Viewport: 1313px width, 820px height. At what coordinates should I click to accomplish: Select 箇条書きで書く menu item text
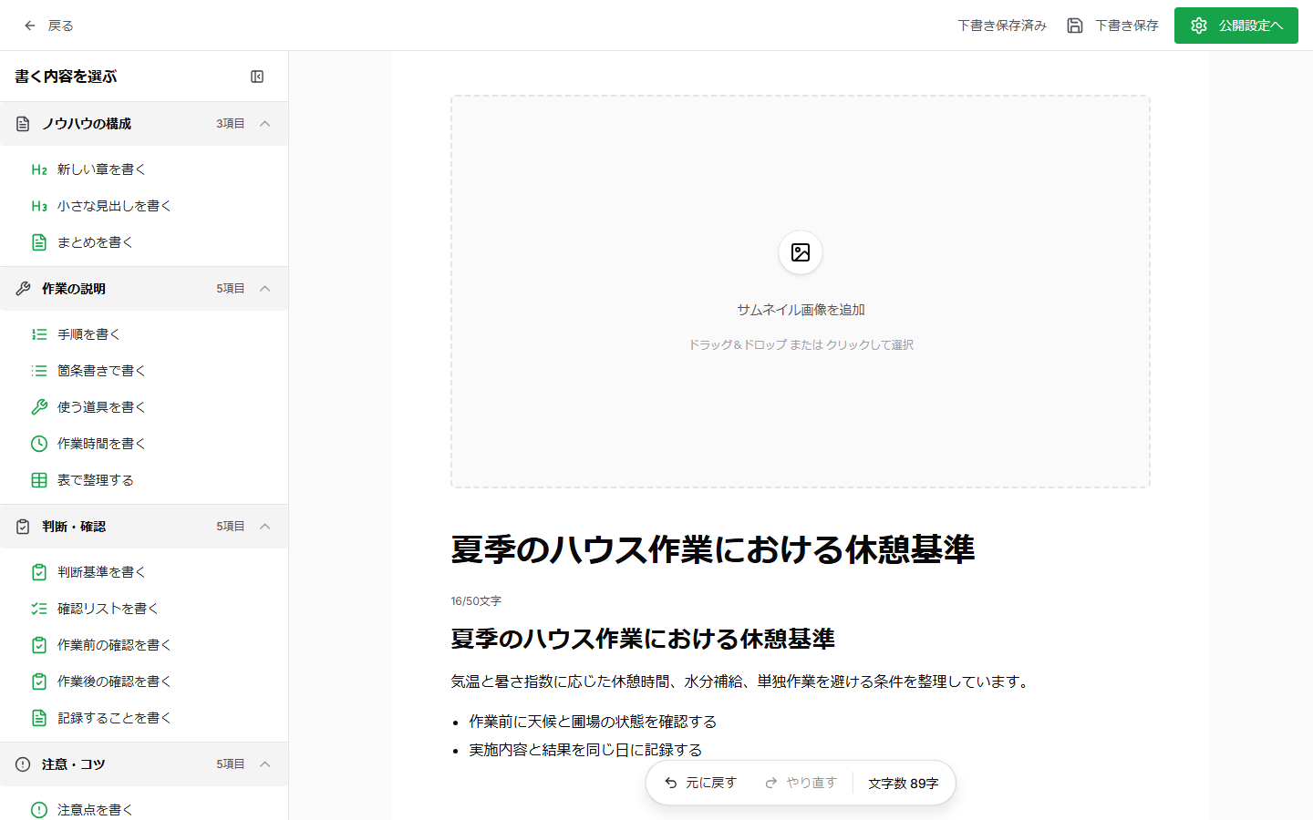101,371
